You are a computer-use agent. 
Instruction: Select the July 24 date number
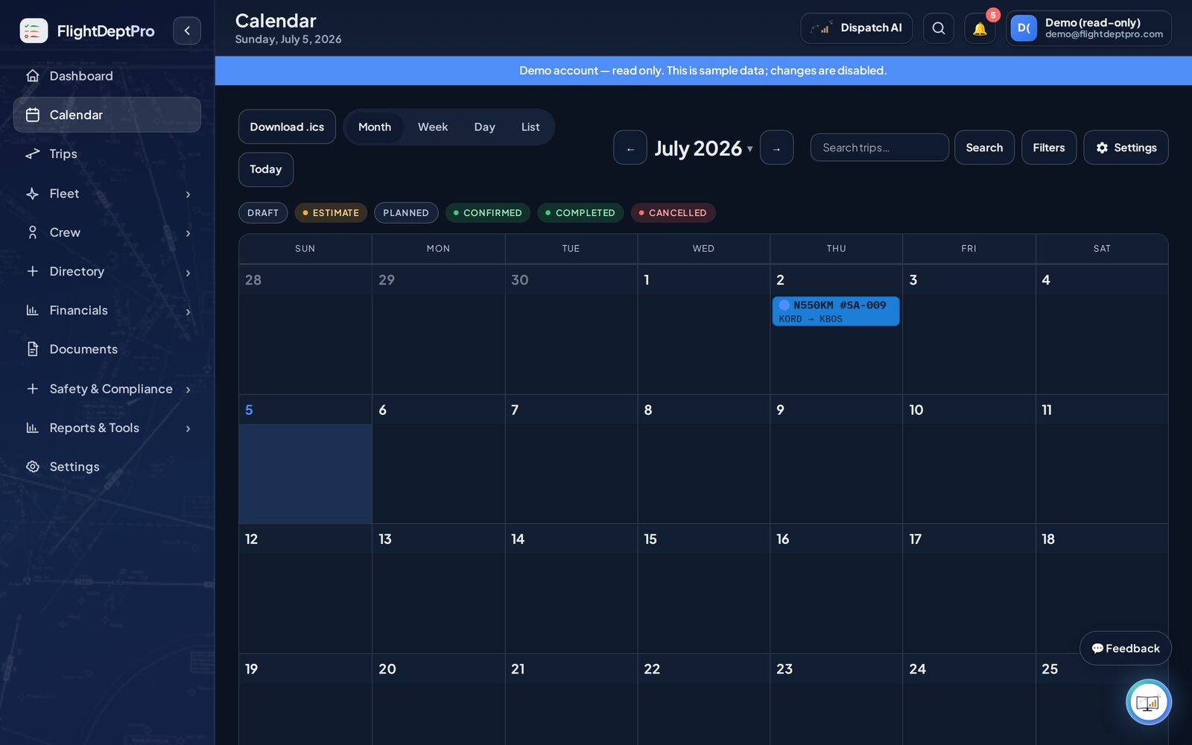918,669
